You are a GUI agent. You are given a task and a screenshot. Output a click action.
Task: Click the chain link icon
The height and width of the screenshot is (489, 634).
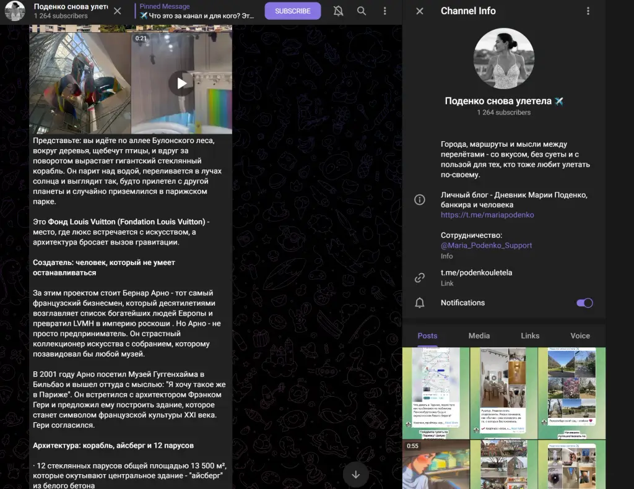[x=420, y=278]
